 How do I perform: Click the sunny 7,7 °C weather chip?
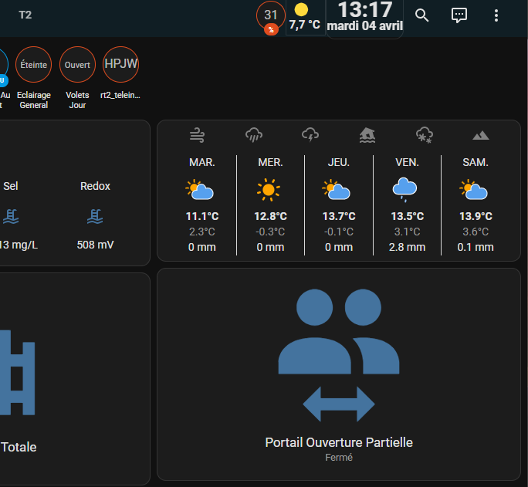pos(304,18)
